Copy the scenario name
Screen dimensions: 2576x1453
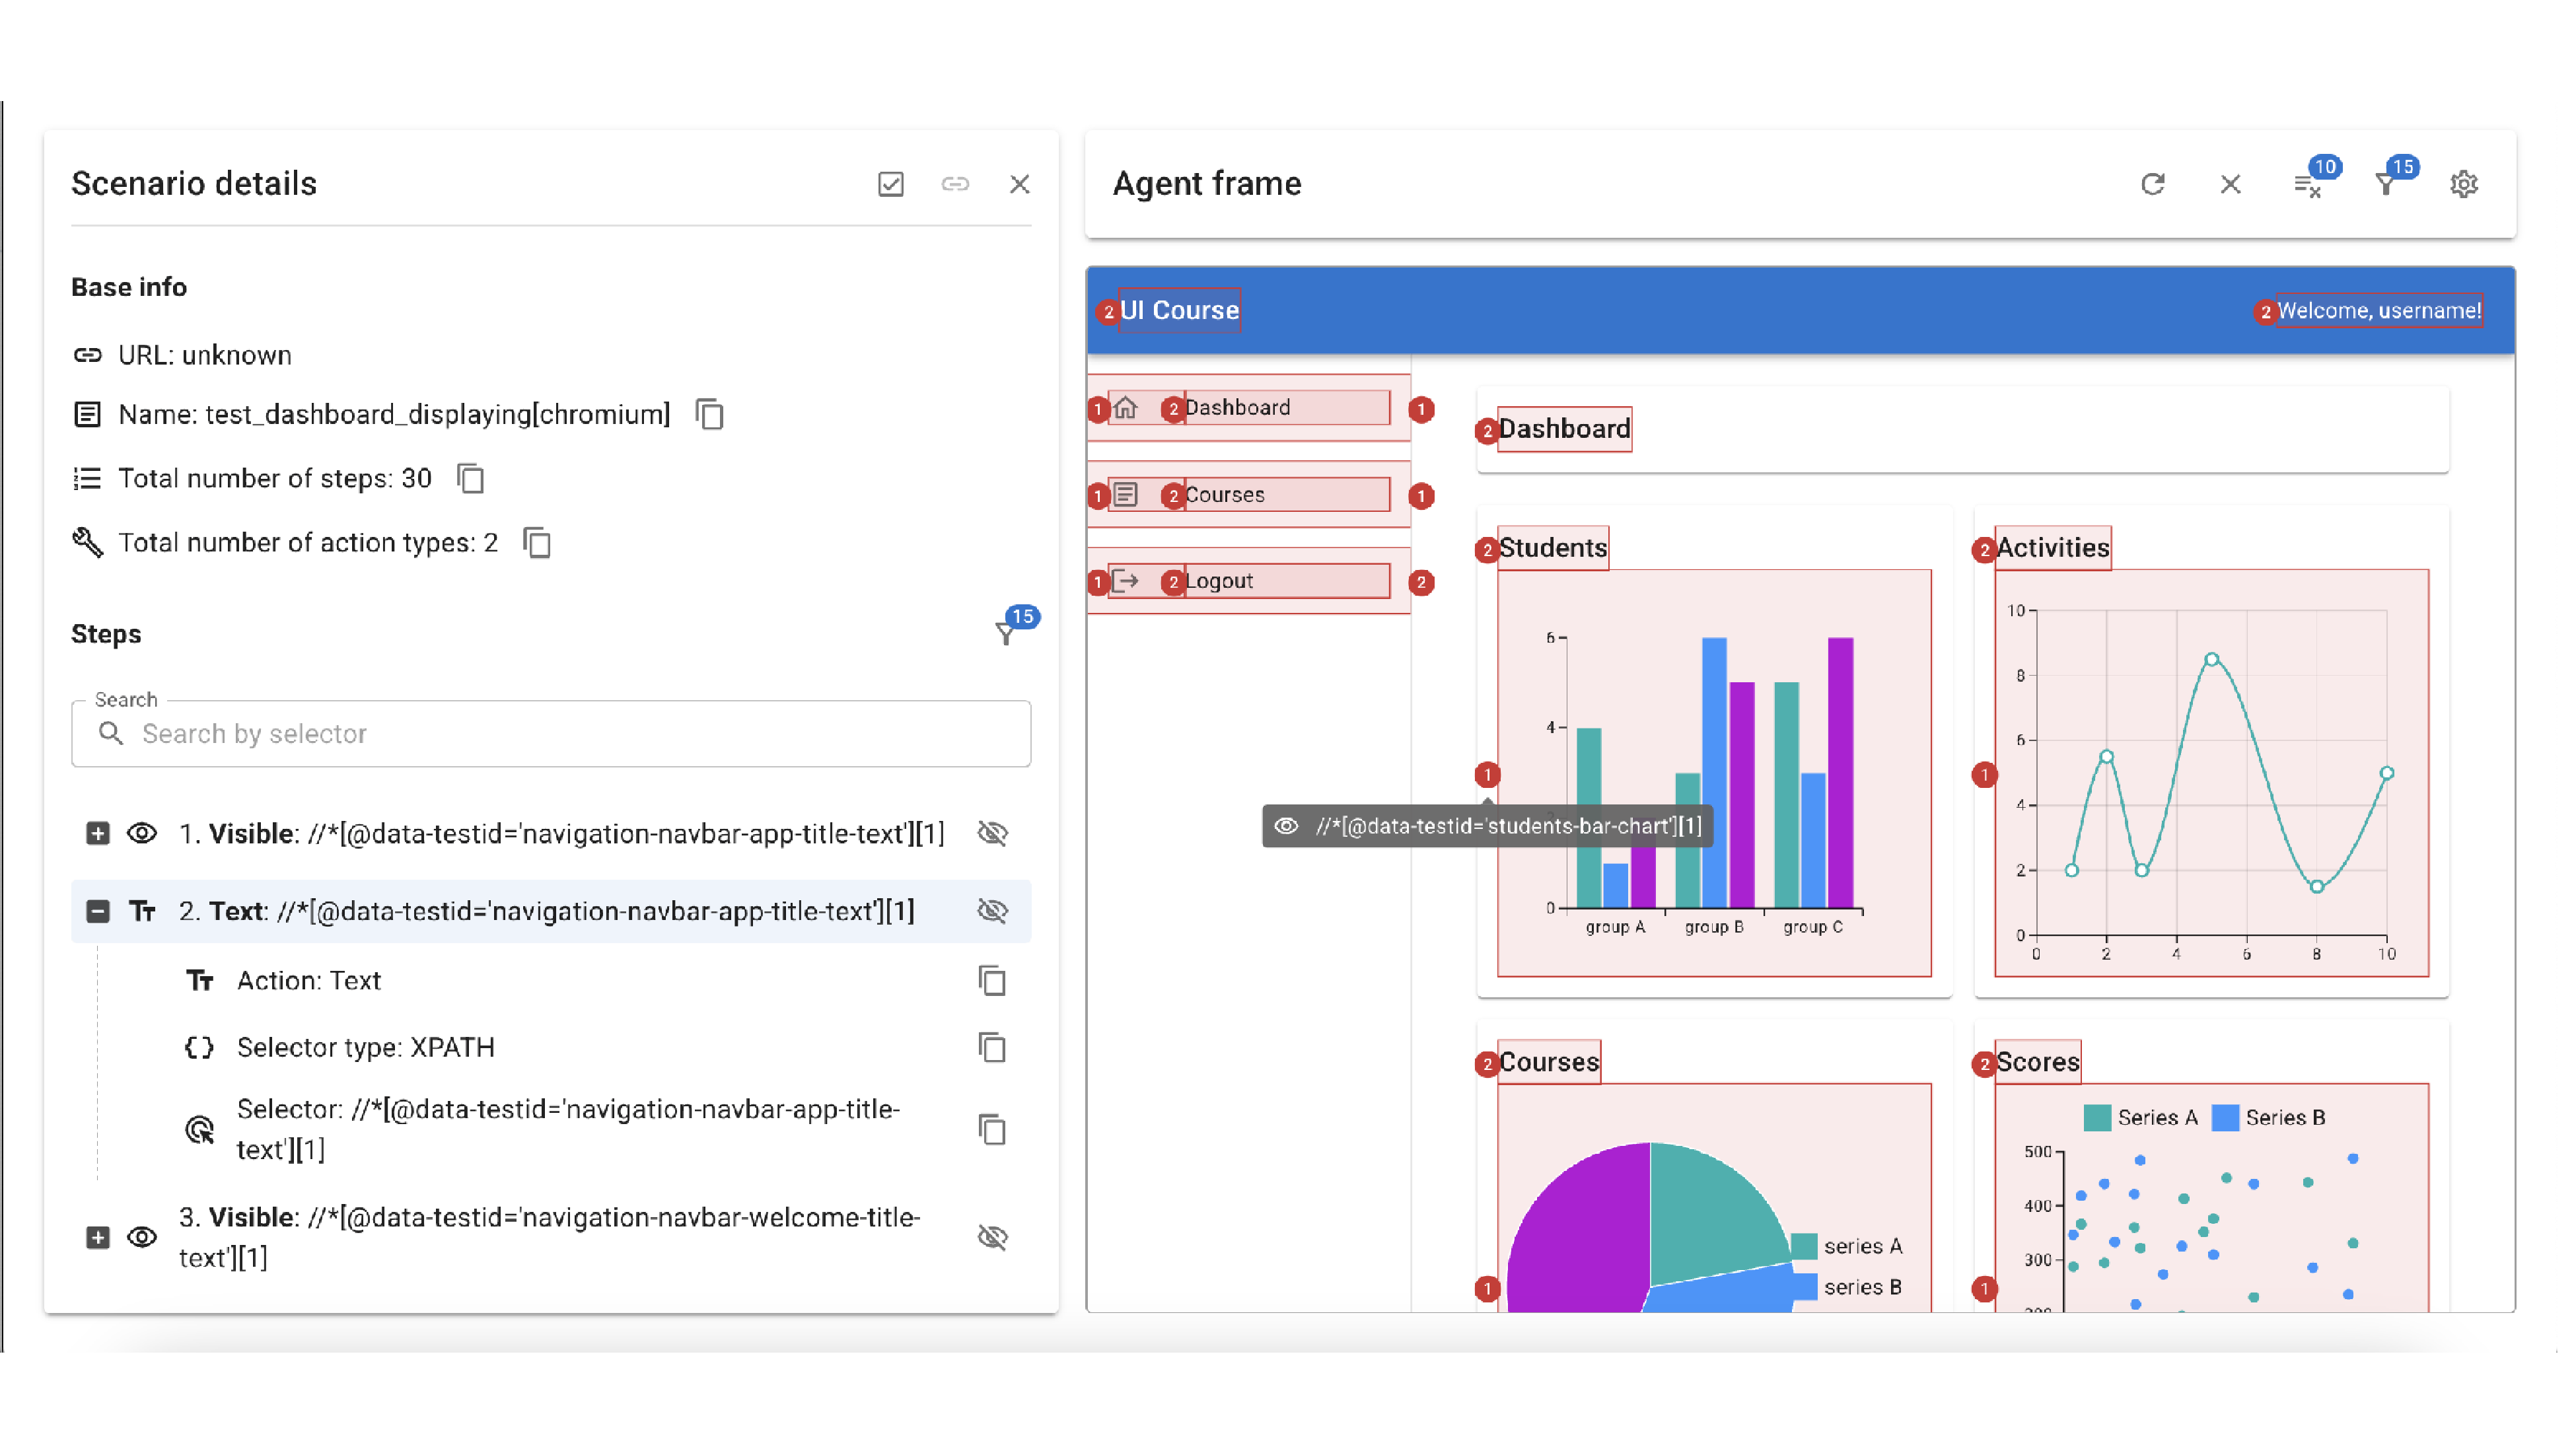[709, 414]
